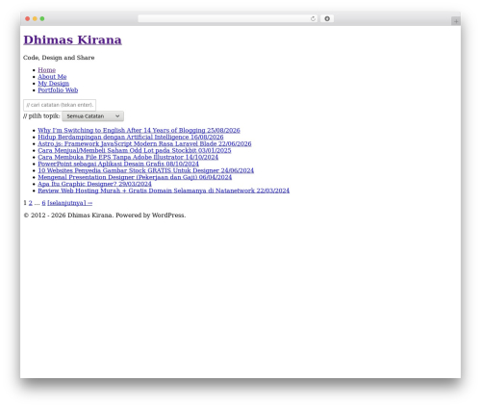This screenshot has width=481, height=407.
Task: Click the browser reload icon
Action: pos(313,18)
